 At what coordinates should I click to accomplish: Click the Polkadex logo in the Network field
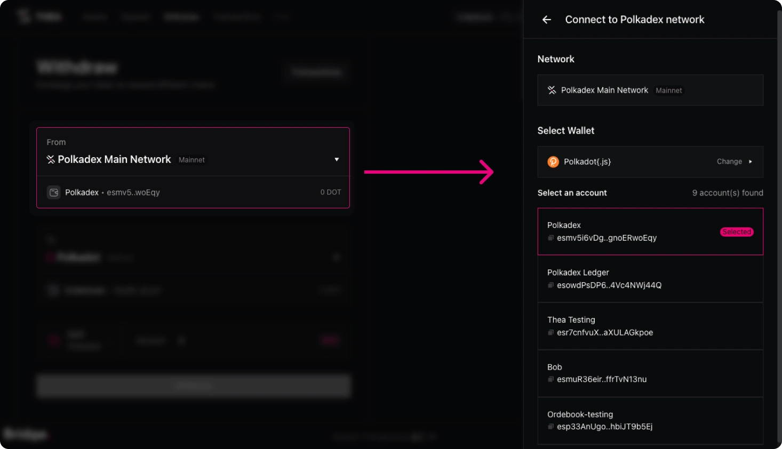tap(552, 91)
